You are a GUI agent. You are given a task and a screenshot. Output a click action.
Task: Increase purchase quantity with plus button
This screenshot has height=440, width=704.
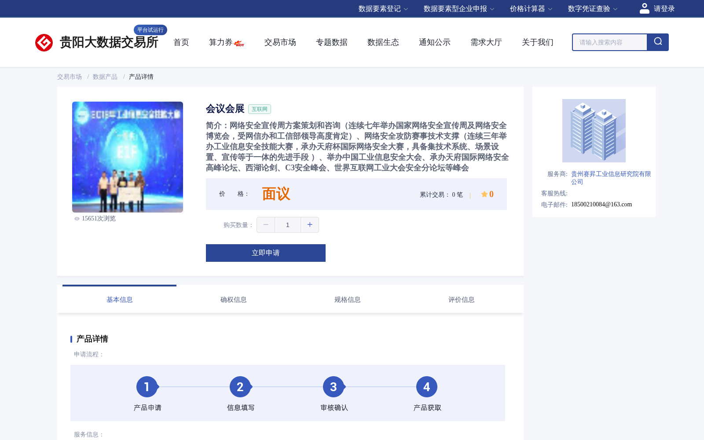pyautogui.click(x=310, y=225)
